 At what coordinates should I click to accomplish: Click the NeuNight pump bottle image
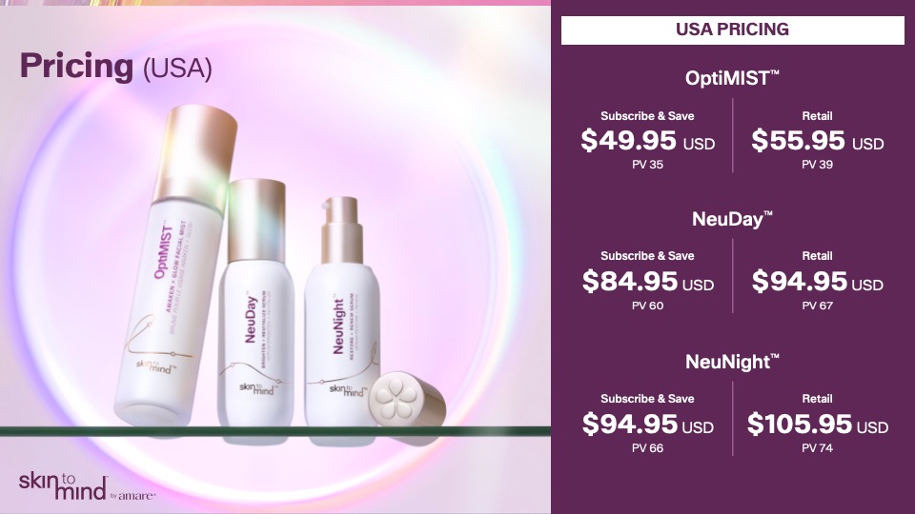click(342, 321)
